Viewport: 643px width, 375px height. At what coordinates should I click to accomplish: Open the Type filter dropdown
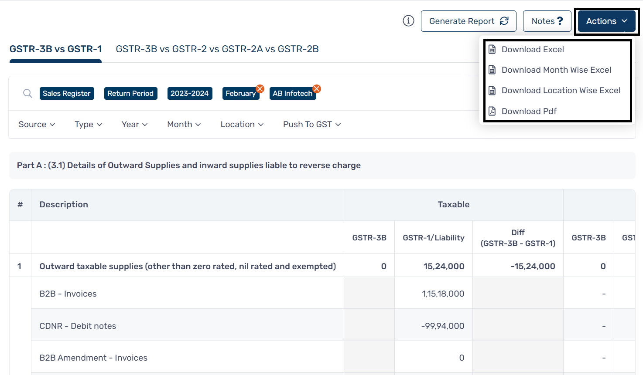(x=89, y=125)
